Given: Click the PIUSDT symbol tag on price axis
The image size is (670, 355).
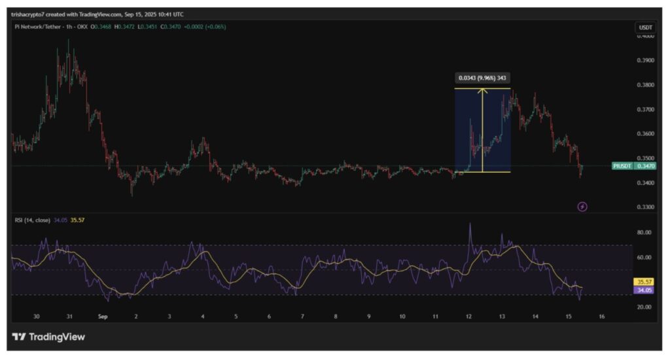Looking at the screenshot, I should pyautogui.click(x=621, y=167).
